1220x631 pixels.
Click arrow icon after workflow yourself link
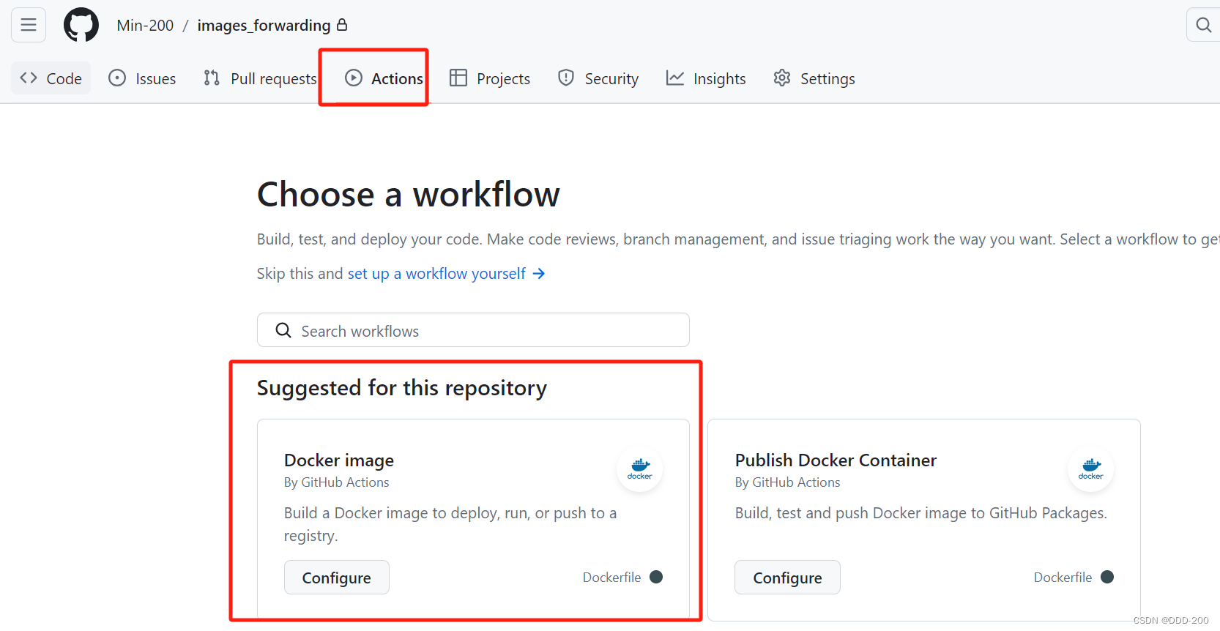click(x=539, y=274)
